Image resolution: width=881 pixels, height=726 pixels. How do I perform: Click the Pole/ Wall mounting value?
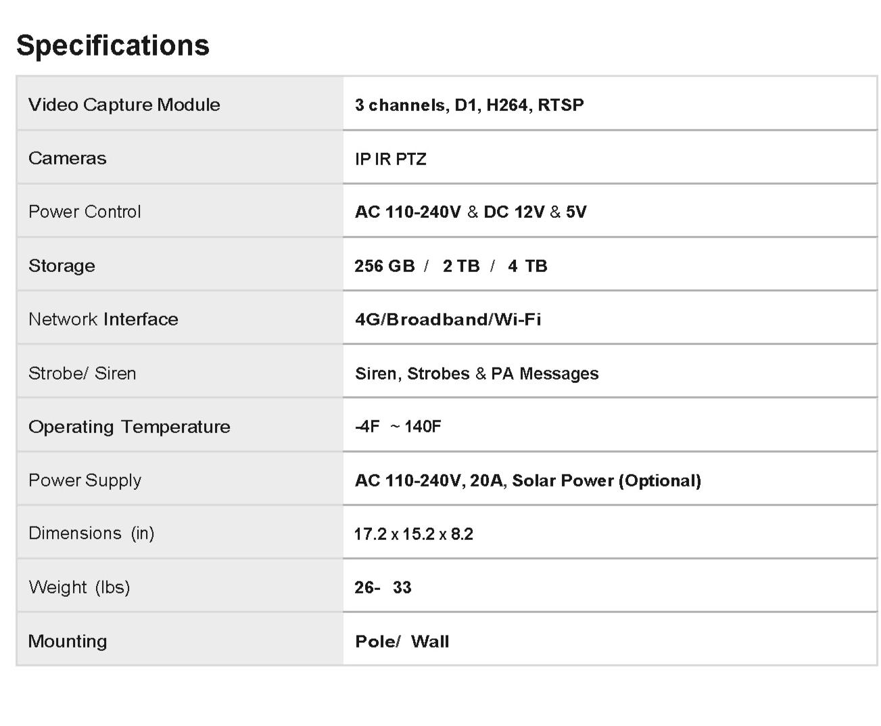[402, 641]
